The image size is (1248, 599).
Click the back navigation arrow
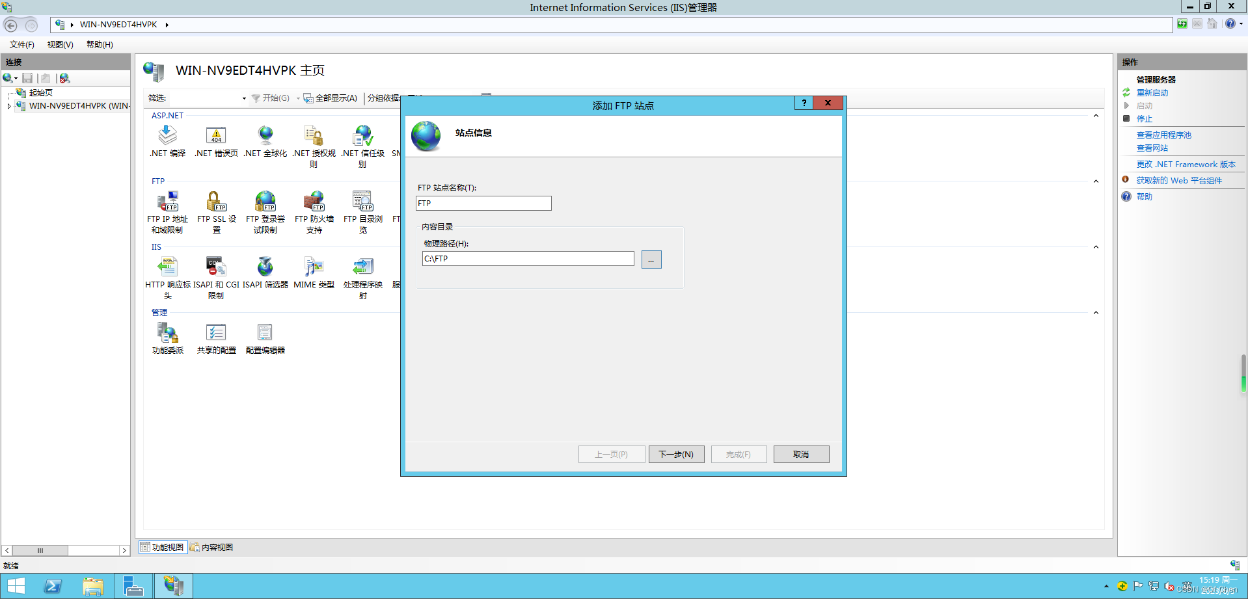[x=11, y=25]
